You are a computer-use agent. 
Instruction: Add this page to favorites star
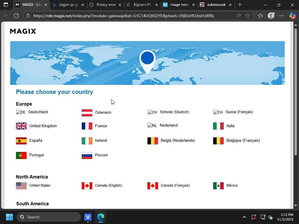(x=248, y=16)
